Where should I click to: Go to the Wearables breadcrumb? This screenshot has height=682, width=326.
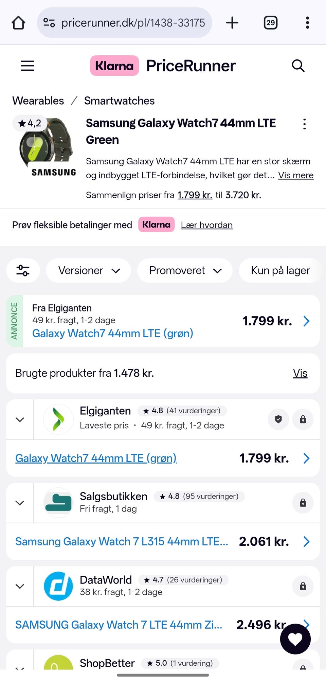tap(38, 101)
